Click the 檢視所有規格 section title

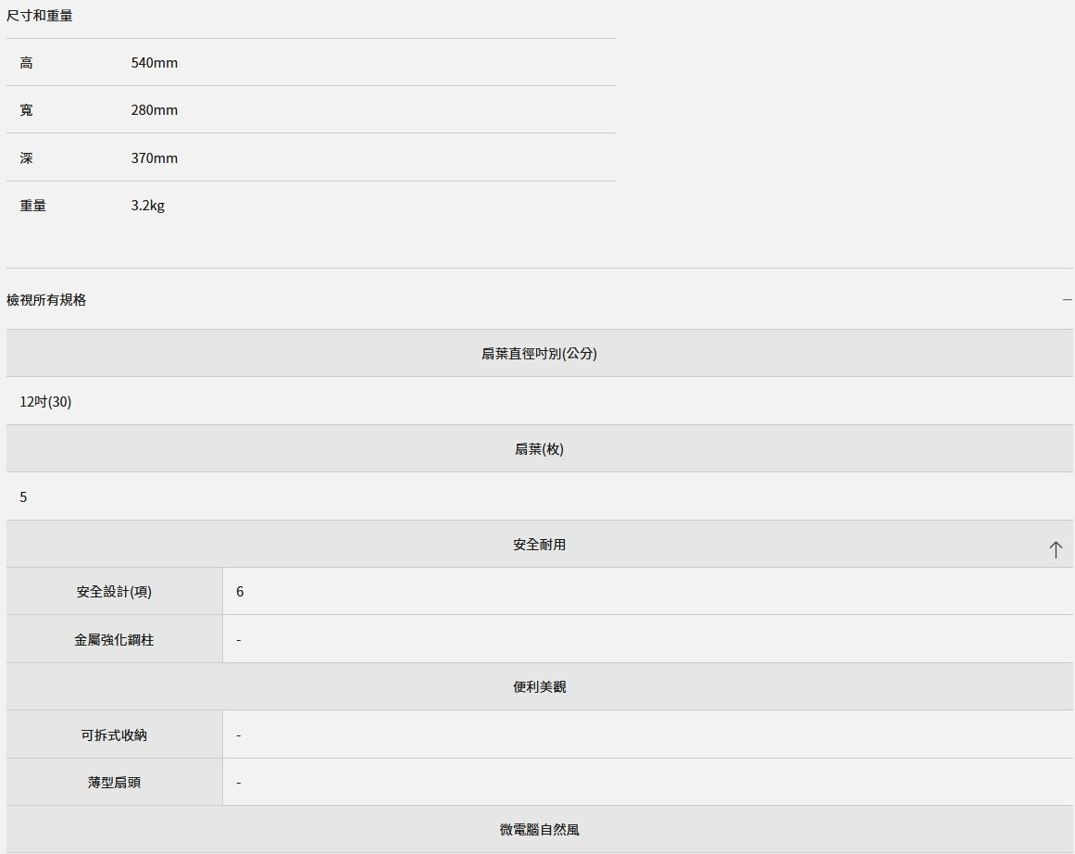(46, 300)
